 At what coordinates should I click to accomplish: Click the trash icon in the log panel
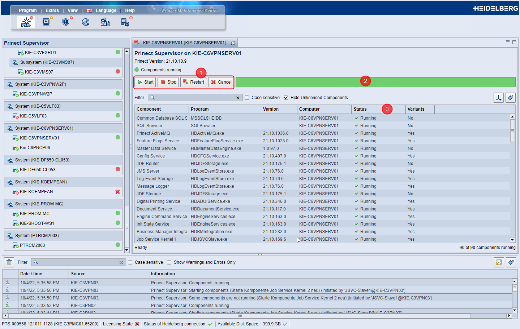click(9, 262)
